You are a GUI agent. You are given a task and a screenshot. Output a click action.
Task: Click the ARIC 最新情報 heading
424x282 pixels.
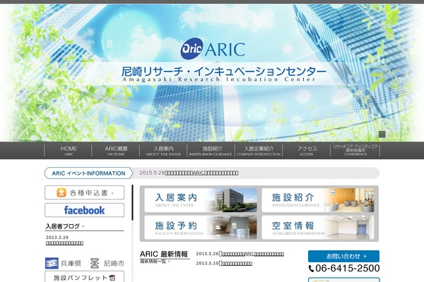click(x=164, y=254)
